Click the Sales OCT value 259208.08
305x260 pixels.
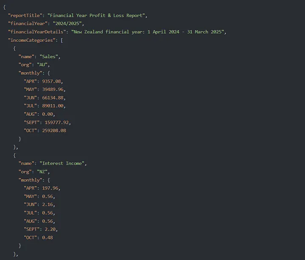[x=54, y=131]
